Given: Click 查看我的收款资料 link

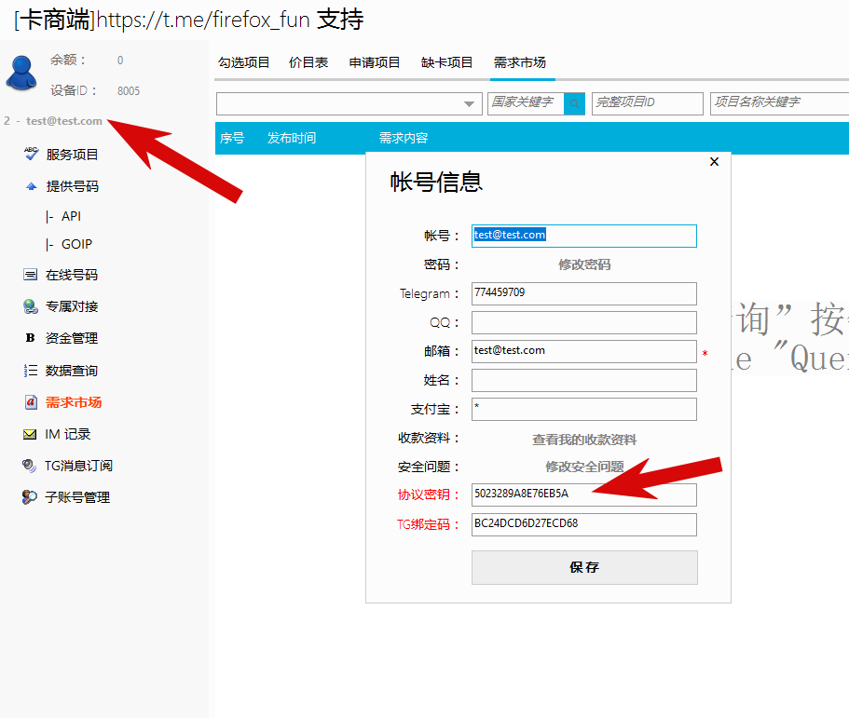Looking at the screenshot, I should click(x=584, y=440).
